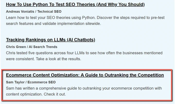Open the Python SEO theories article link
The width and height of the screenshot is (175, 104).
pos(75,4)
